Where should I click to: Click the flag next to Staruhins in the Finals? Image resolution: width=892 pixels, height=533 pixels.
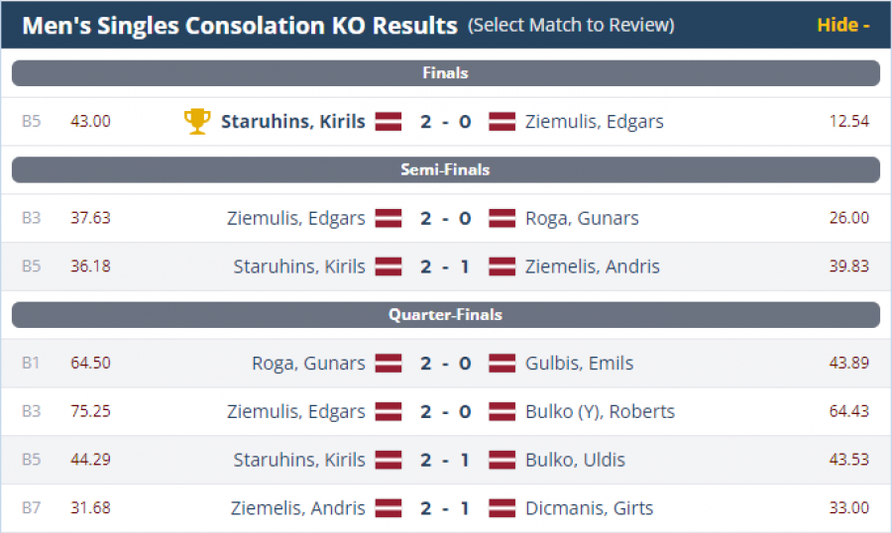[x=388, y=122]
